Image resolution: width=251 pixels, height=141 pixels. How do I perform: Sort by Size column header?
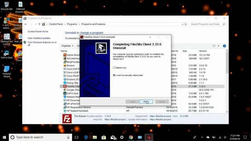tap(185, 51)
